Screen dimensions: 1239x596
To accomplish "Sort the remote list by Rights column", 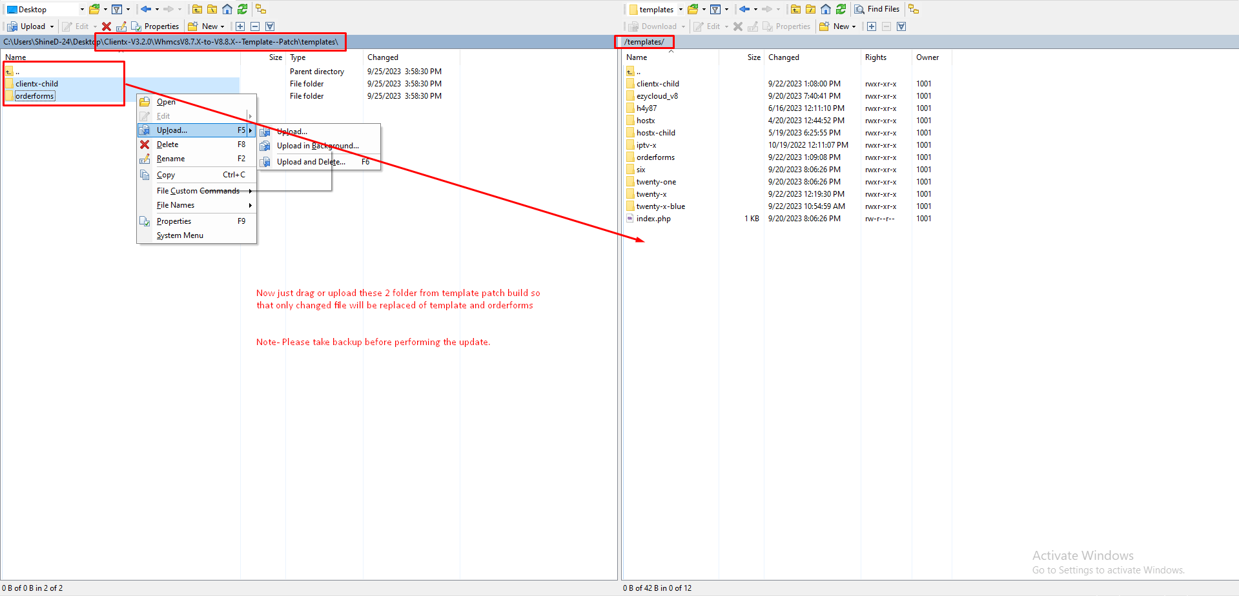I will [875, 57].
